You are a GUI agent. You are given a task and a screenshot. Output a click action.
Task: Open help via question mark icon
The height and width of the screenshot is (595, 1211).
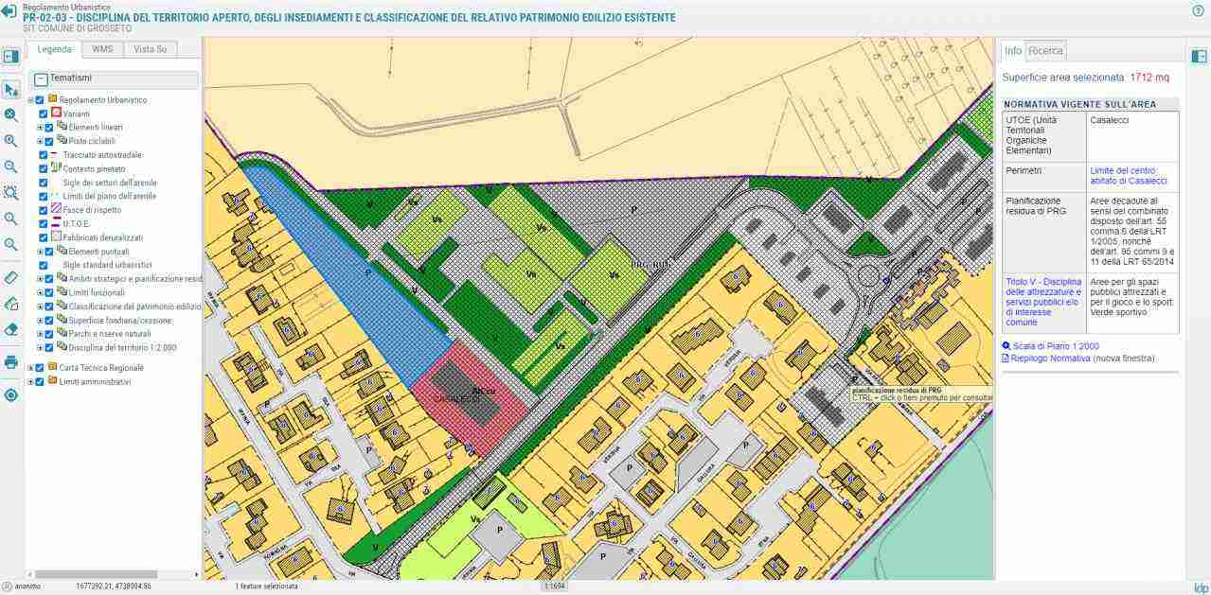[1198, 10]
